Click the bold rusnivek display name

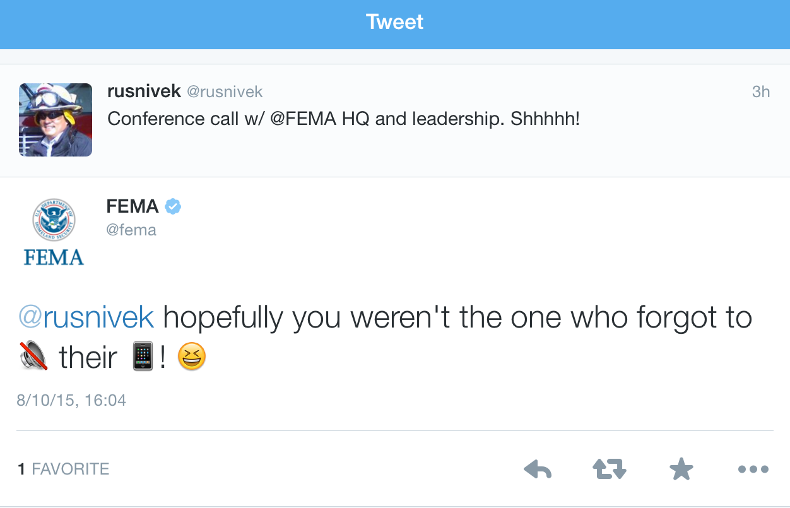[144, 92]
